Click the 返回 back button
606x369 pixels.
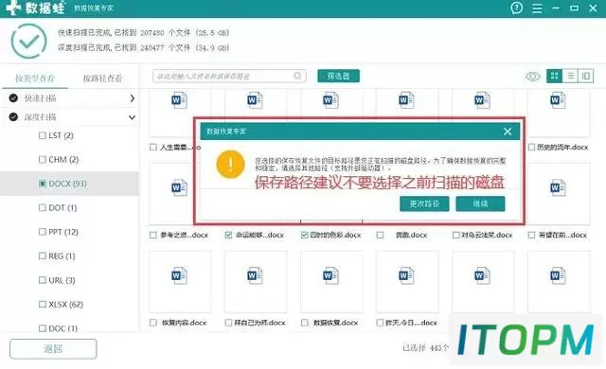click(53, 349)
